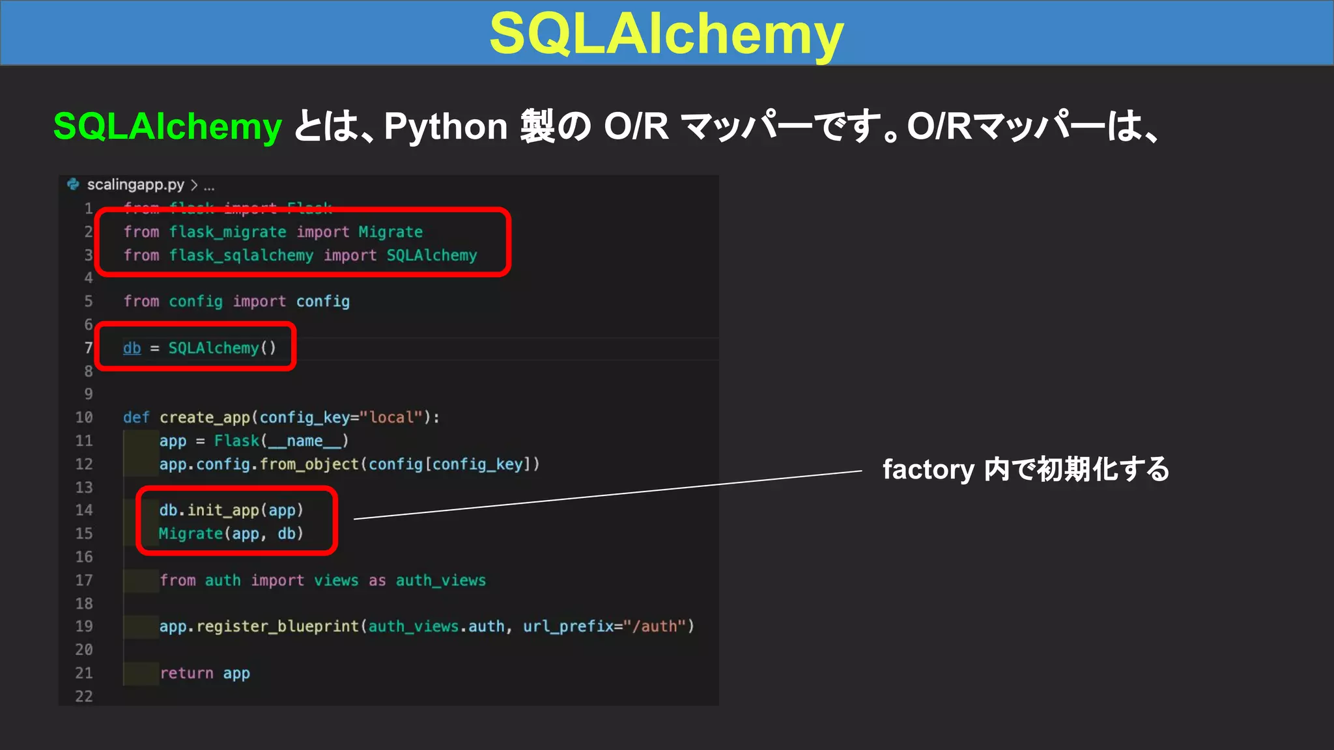Click the scalingapp.py breadcrumb filename
1334x750 pixels.
[135, 185]
